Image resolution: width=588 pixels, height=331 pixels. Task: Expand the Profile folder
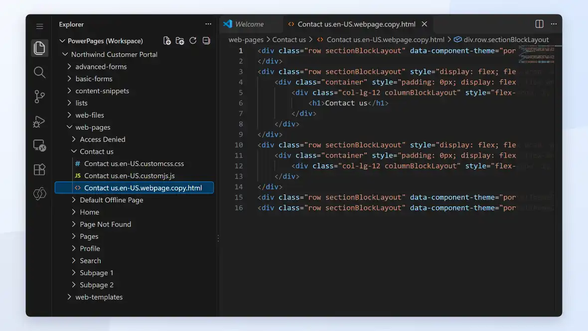pos(74,248)
